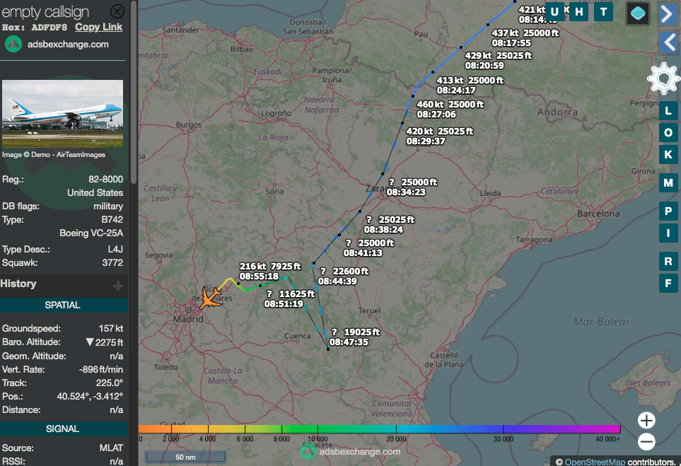Viewport: 681px width, 466px height.
Task: Zoom out with the minus button
Action: 646,442
